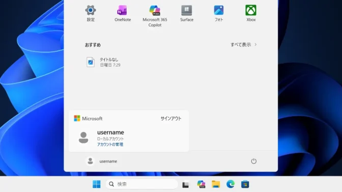Open the フォト (Photos) app
This screenshot has height=192, width=342.
click(x=219, y=13)
